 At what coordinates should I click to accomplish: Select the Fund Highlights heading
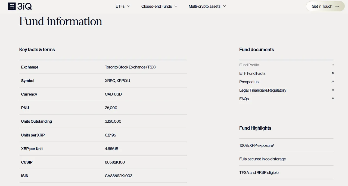[x=255, y=128]
